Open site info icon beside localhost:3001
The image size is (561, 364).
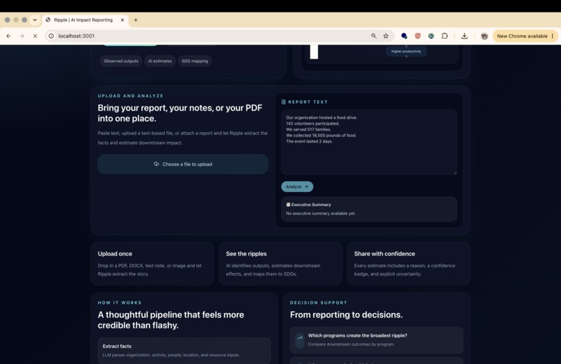[52, 35]
